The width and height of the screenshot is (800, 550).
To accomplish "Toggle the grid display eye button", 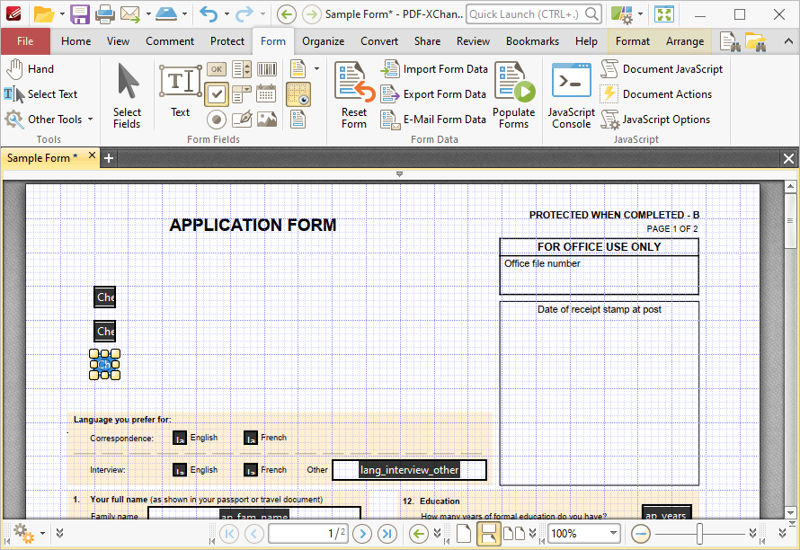I will (298, 93).
